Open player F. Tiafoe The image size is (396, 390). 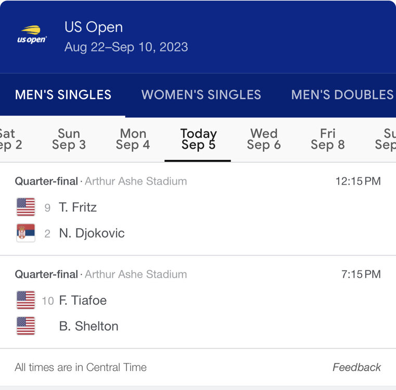(82, 300)
